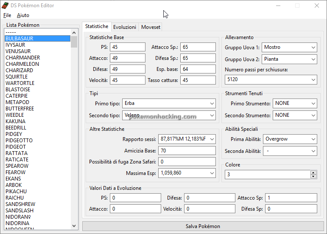Viewport: 327px width, 234px height.
Task: Click the Possibilità di fuga Zona Safari field
Action: (187, 162)
